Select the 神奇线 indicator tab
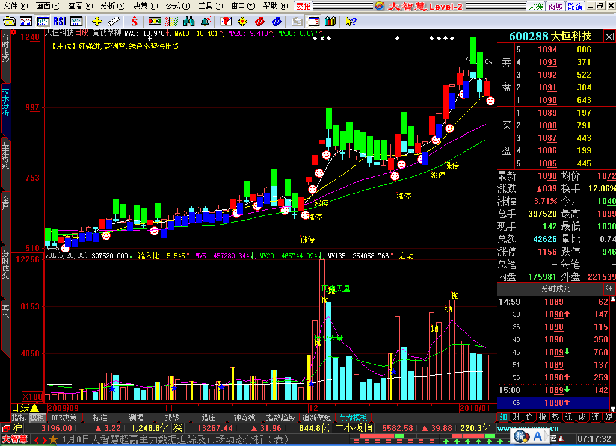Image resolution: width=616 pixels, height=446 pixels. point(245,418)
